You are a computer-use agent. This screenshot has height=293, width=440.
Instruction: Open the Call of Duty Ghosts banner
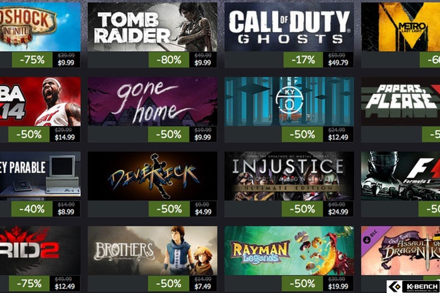(289, 27)
